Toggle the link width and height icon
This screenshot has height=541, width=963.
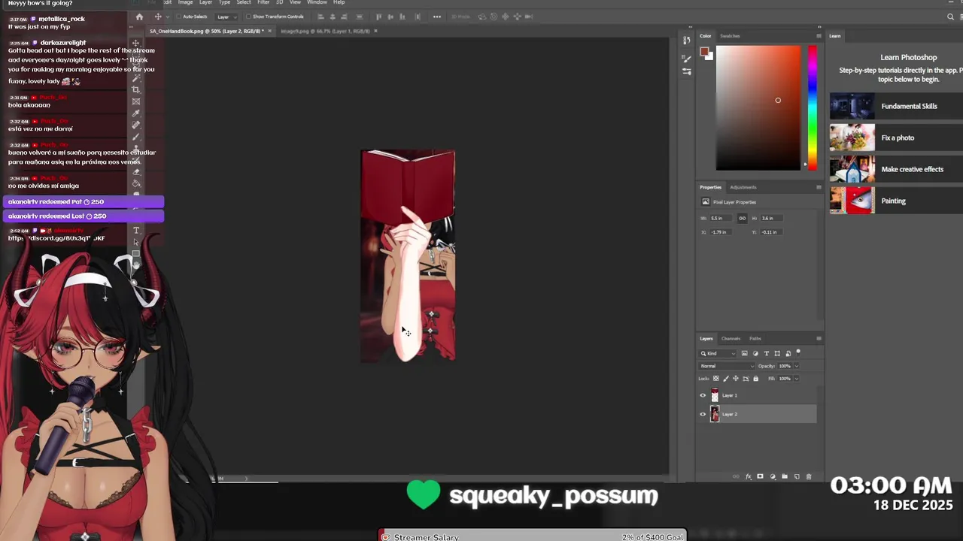click(x=742, y=218)
